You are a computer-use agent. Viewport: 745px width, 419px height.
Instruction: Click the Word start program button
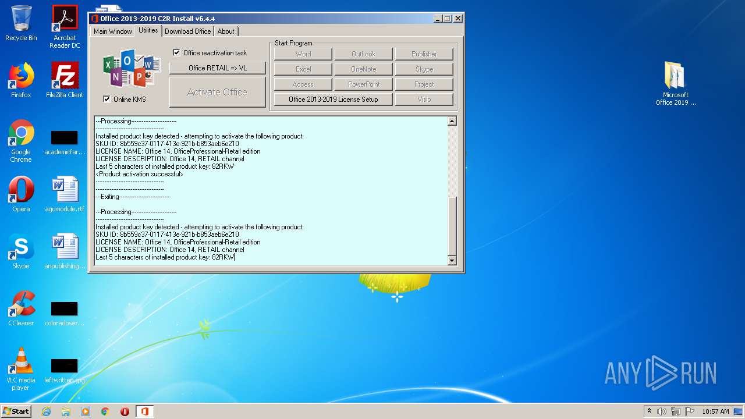coord(303,54)
